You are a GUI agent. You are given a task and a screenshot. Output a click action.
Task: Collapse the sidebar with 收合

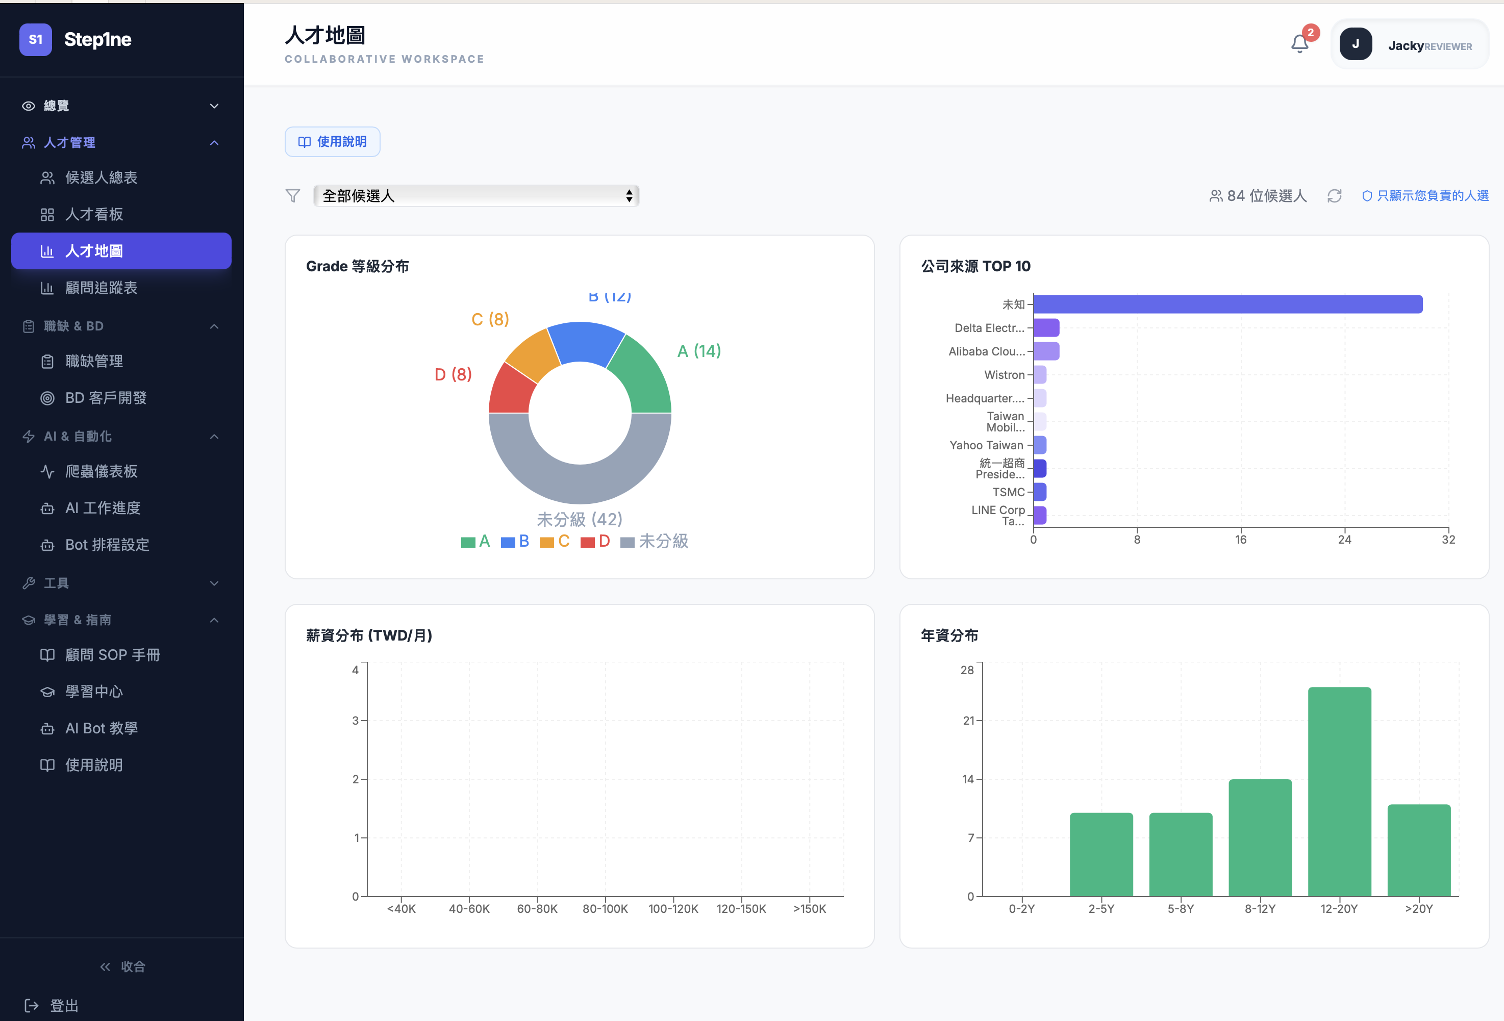[122, 966]
